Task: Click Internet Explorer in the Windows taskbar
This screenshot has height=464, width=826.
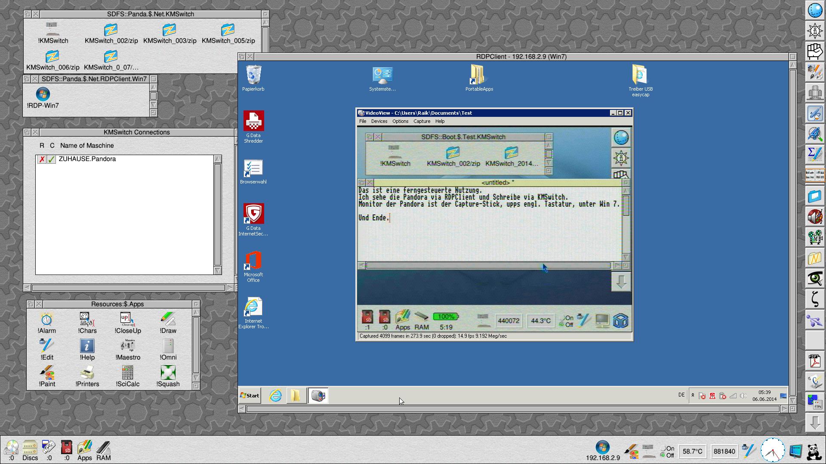Action: pyautogui.click(x=275, y=396)
